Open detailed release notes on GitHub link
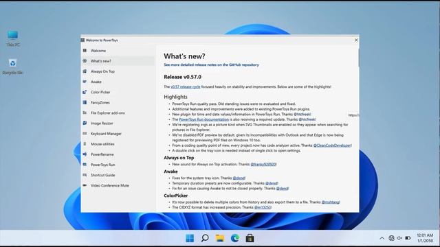440x247 pixels. [x=211, y=64]
